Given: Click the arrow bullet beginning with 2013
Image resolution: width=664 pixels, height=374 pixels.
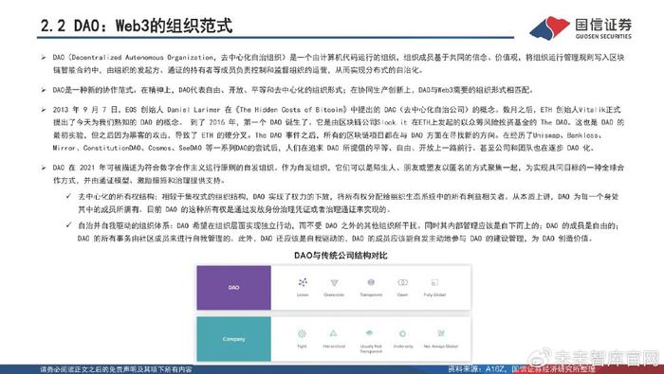Looking at the screenshot, I should [x=44, y=110].
